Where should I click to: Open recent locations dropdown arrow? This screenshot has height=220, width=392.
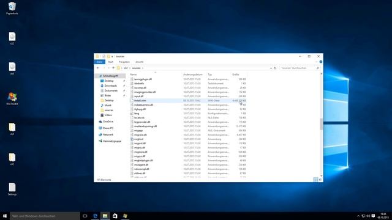[x=108, y=68]
